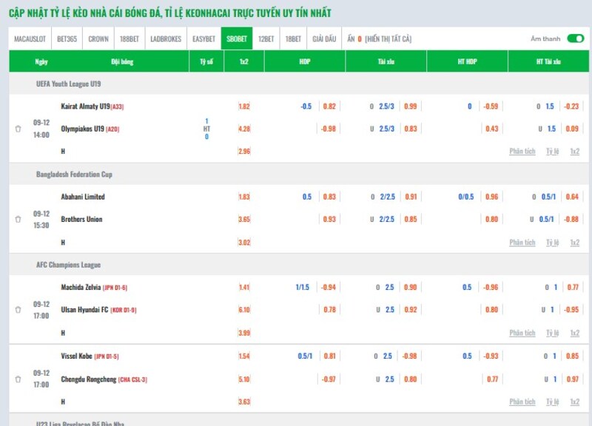Screen dimensions: 592x426
Task: Open Phân tích for Vissel Kobe match
Action: pos(522,402)
